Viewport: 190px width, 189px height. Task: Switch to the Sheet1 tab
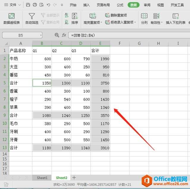pyautogui.click(x=42, y=178)
